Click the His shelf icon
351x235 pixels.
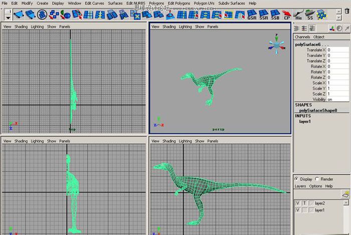[x=299, y=14]
